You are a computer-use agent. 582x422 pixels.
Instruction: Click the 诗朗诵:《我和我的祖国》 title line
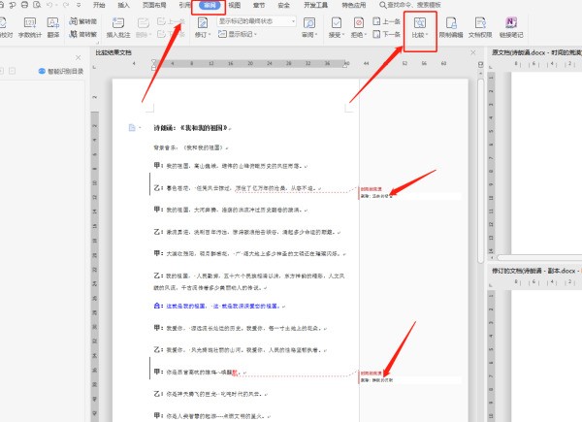(192, 128)
